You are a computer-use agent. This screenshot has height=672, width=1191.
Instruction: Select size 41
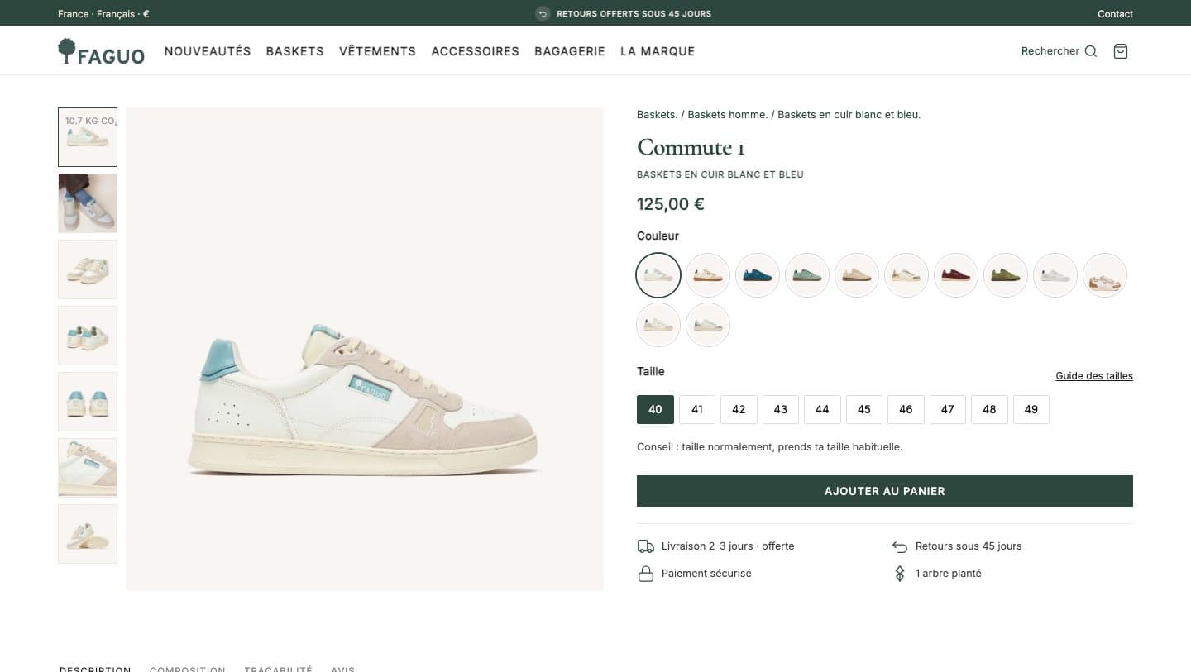point(697,409)
